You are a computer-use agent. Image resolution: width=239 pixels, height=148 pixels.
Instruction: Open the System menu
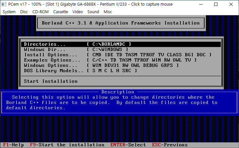tap(9, 12)
